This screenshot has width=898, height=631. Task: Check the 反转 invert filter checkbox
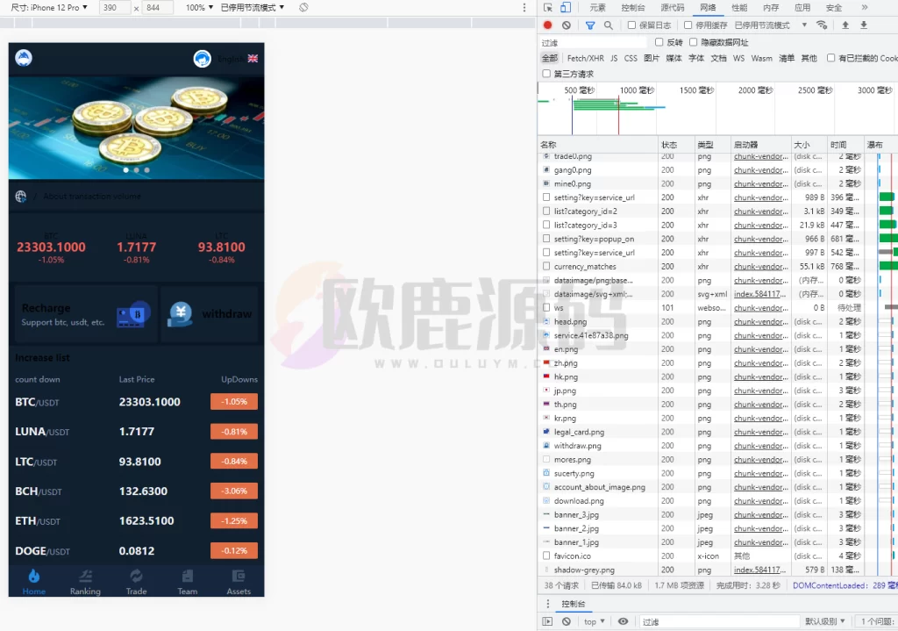pyautogui.click(x=659, y=41)
